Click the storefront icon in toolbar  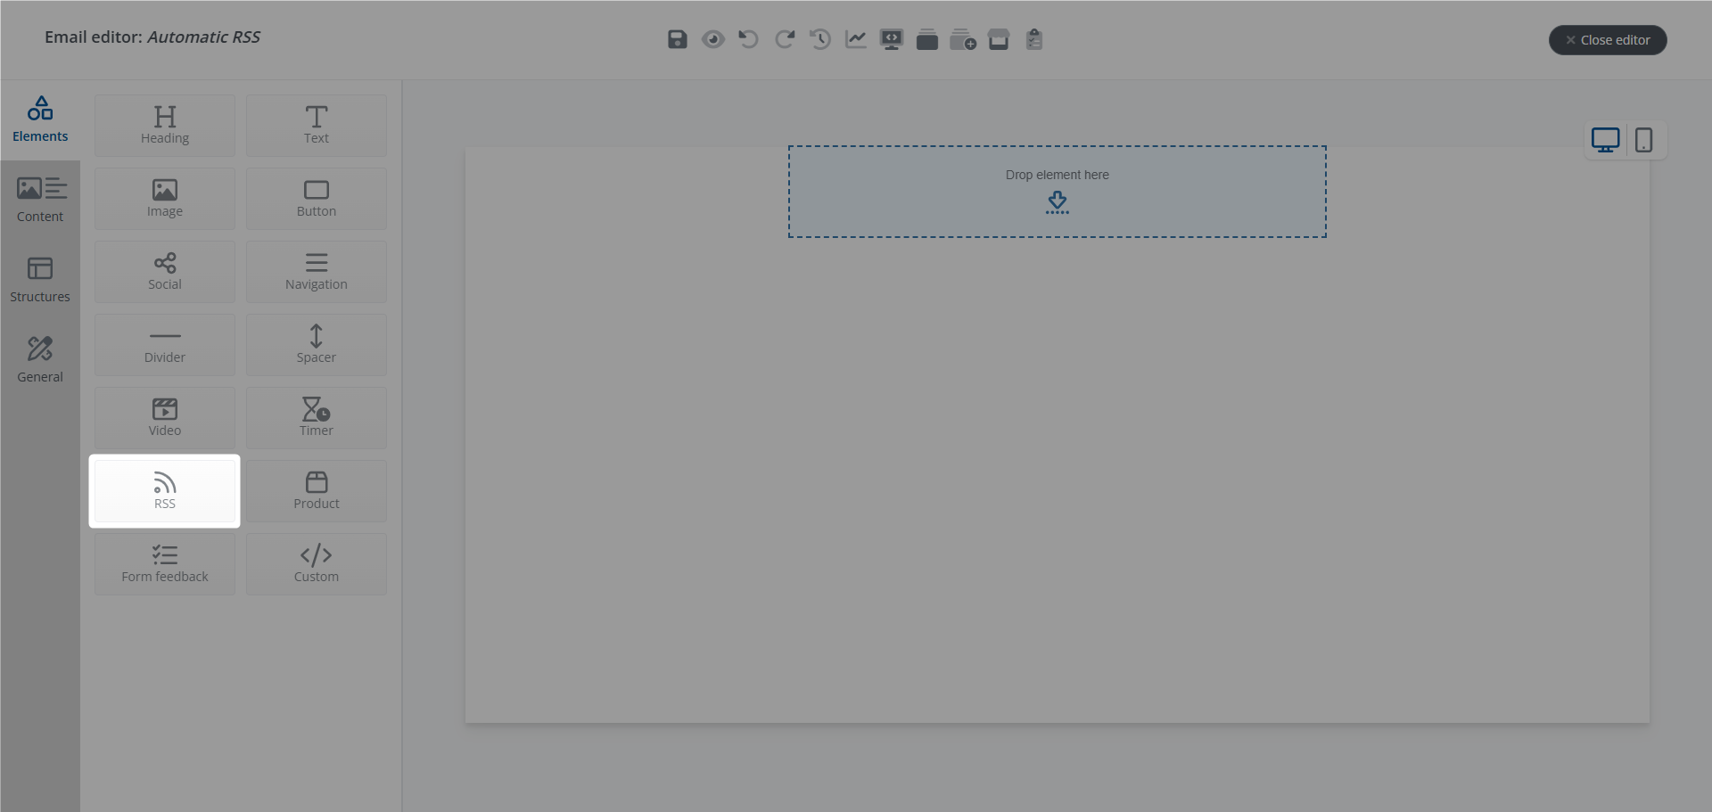[998, 39]
